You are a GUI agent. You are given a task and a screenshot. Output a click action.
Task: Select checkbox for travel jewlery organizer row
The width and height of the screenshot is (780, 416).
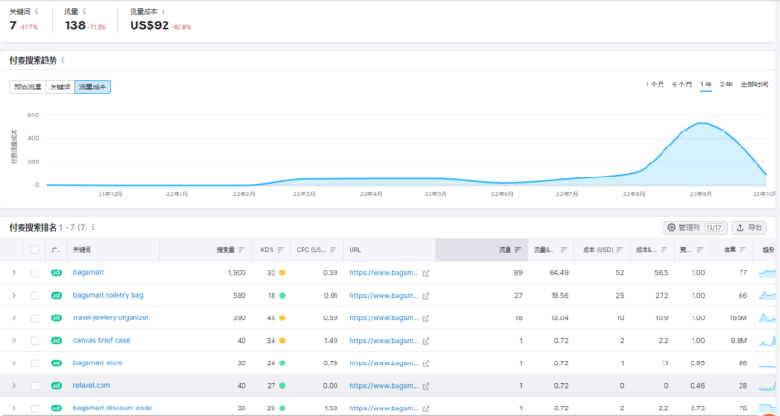click(x=35, y=317)
